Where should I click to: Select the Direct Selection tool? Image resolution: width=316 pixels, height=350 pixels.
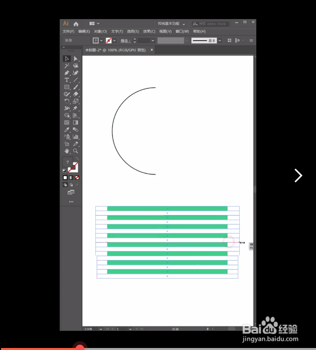pyautogui.click(x=76, y=59)
